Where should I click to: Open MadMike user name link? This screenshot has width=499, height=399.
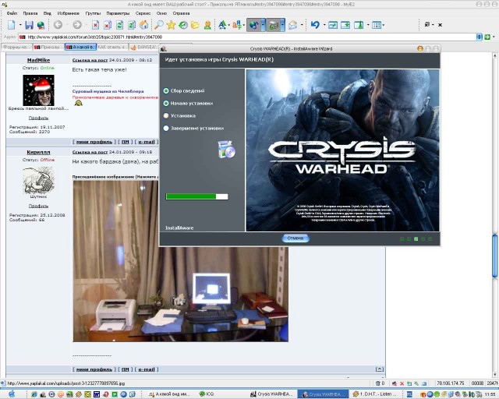38,60
